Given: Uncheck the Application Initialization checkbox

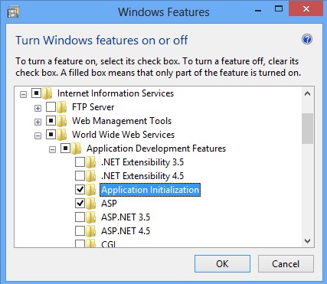Looking at the screenshot, I should pyautogui.click(x=80, y=190).
